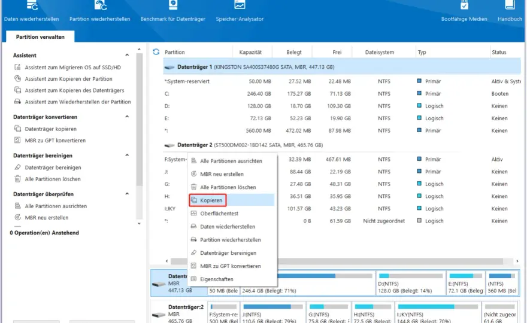Select partition E: row

coord(342,118)
